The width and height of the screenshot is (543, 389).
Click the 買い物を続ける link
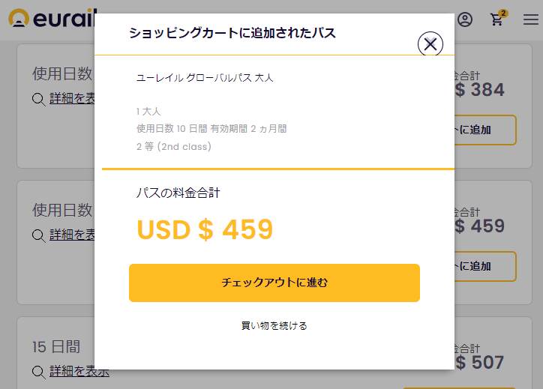point(274,325)
